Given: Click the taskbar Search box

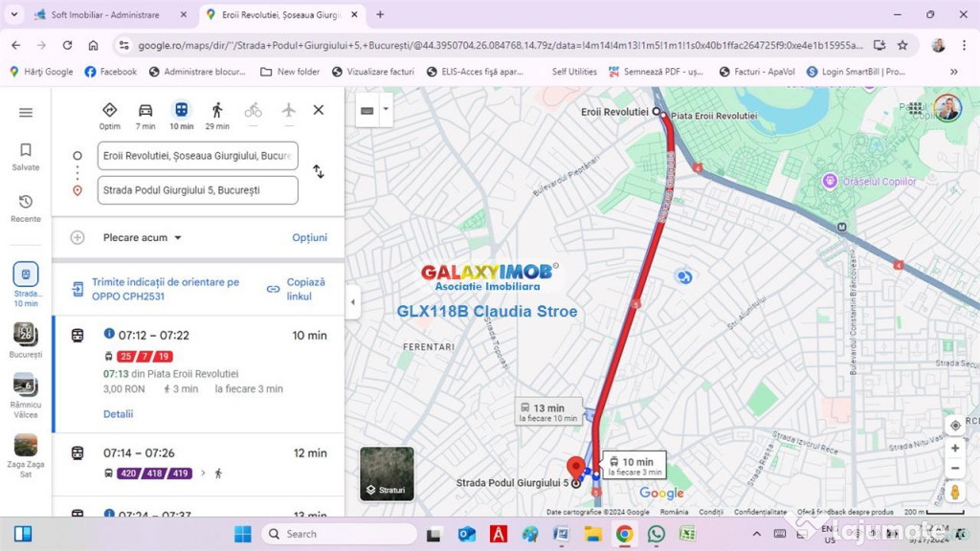Looking at the screenshot, I should [340, 534].
